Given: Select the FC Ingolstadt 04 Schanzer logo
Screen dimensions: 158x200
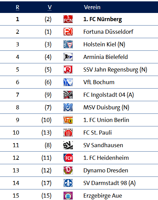Looking at the screenshot, I should (x=68, y=95).
